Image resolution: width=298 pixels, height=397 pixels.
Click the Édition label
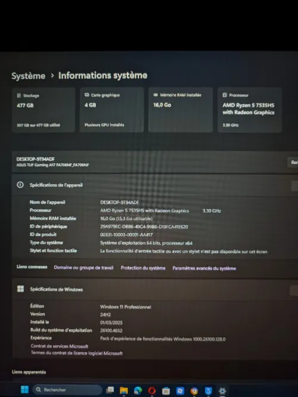[x=37, y=306]
